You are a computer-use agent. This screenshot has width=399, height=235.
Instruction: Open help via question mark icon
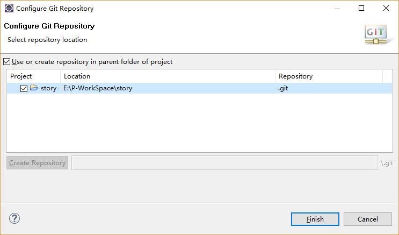(14, 218)
